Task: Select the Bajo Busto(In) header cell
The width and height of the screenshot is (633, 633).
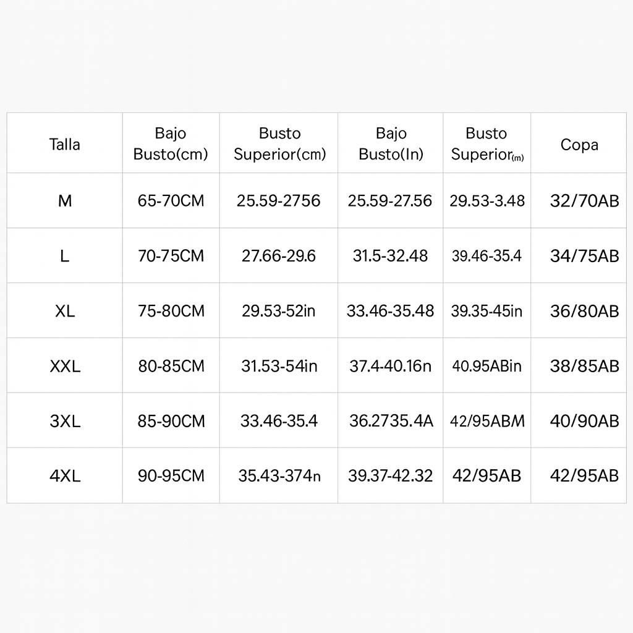Action: point(391,143)
